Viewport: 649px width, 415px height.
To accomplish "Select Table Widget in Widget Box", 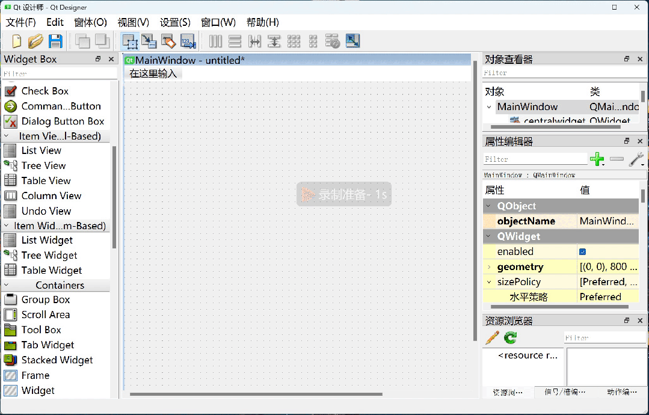I will pyautogui.click(x=52, y=270).
